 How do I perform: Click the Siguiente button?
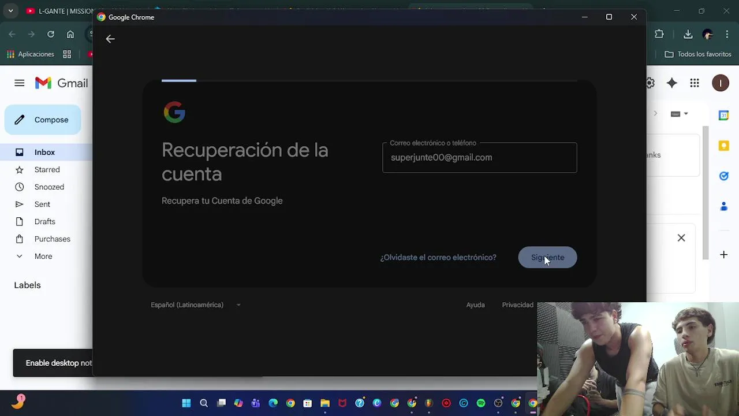click(x=547, y=257)
